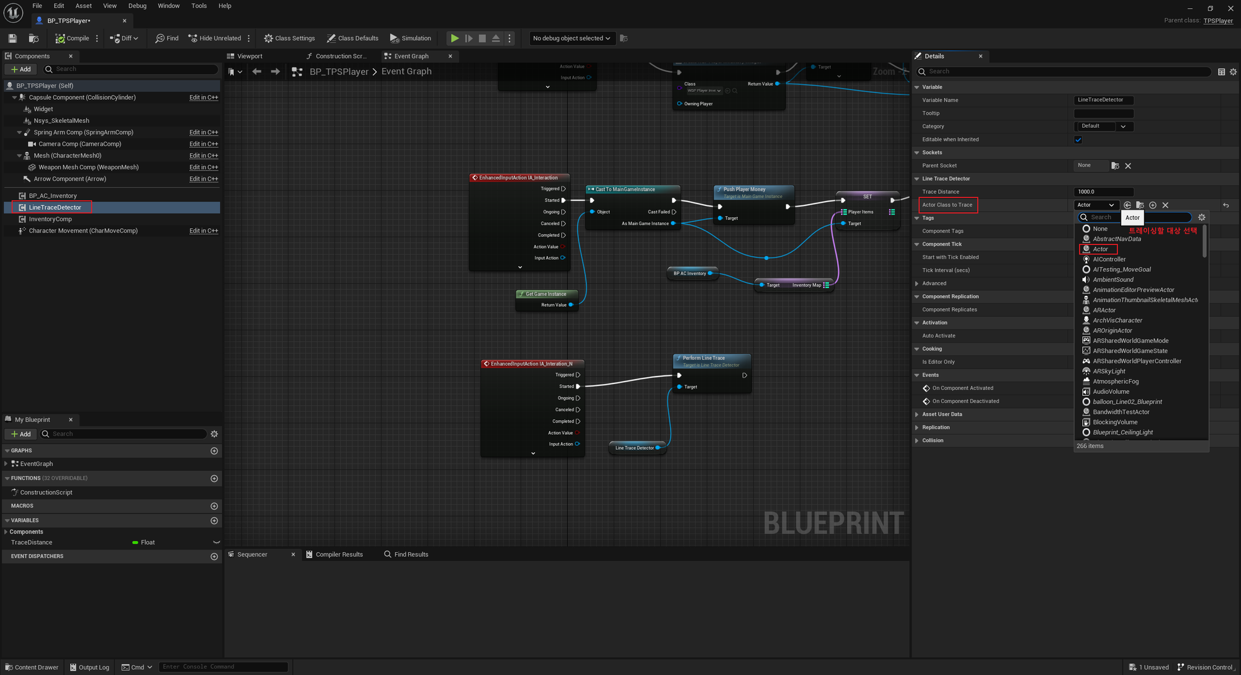Viewport: 1241px width, 675px height.
Task: Open the Find tool in toolbar
Action: (x=166, y=38)
